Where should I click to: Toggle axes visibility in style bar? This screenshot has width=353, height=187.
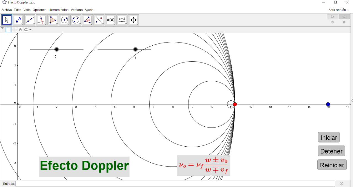pyautogui.click(x=9, y=30)
